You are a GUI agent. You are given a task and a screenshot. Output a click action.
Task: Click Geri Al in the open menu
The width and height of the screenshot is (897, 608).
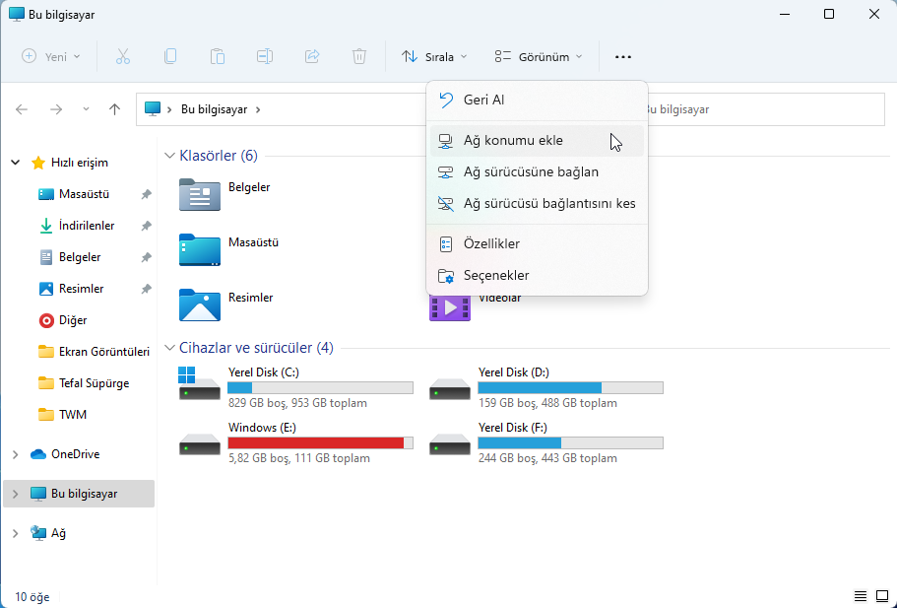(x=485, y=100)
